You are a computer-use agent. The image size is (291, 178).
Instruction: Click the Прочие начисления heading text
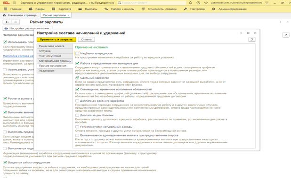pyautogui.click(x=91, y=47)
